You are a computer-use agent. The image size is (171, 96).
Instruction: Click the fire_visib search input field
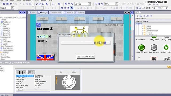(81, 4)
